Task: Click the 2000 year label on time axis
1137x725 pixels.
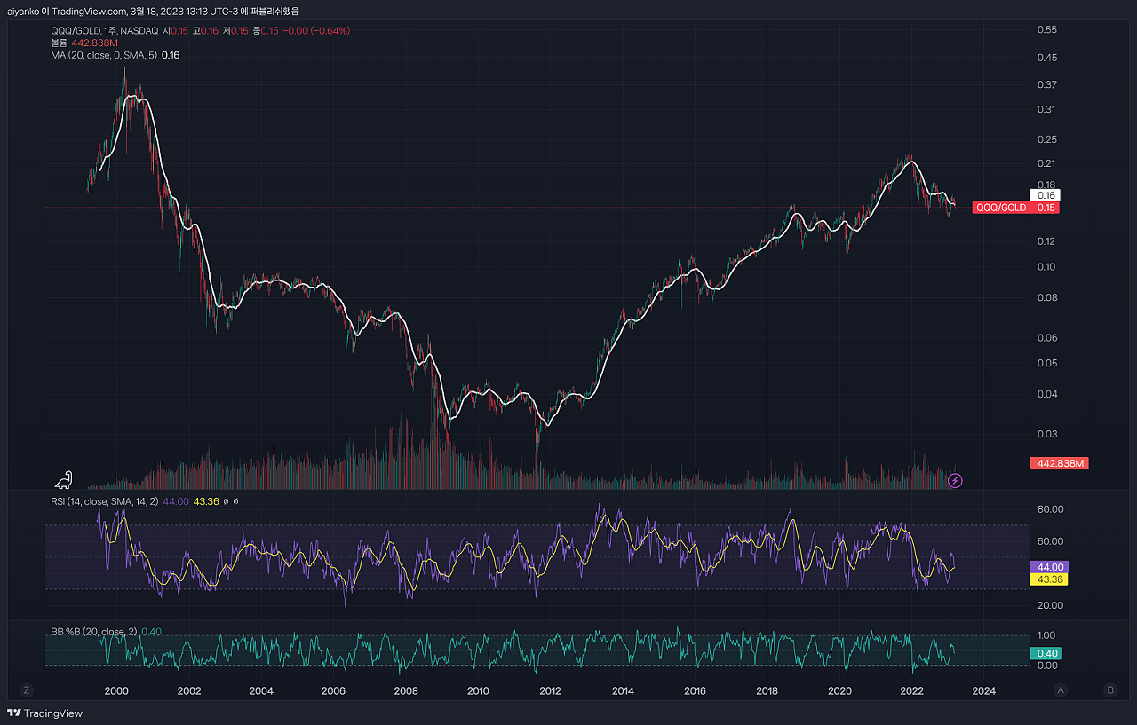Action: pyautogui.click(x=116, y=690)
